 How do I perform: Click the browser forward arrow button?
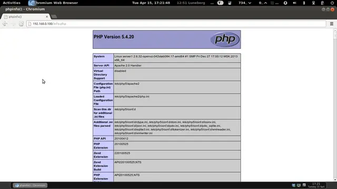point(13,24)
